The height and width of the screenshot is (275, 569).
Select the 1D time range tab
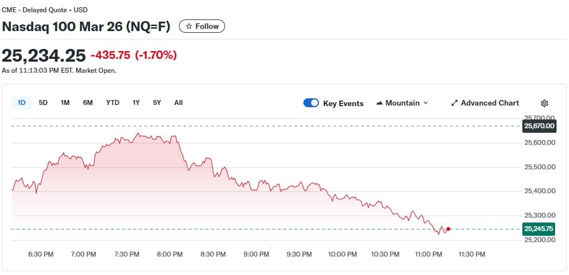click(22, 103)
